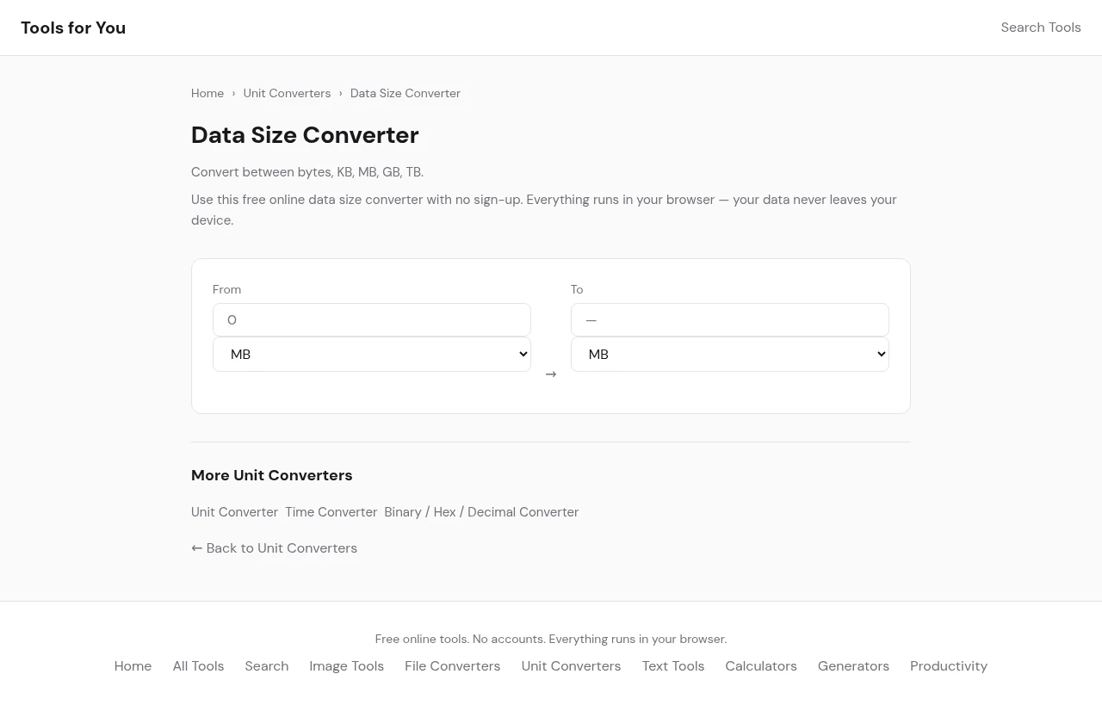The height and width of the screenshot is (705, 1102).
Task: Go to Calculators in footer
Action: coord(760,666)
